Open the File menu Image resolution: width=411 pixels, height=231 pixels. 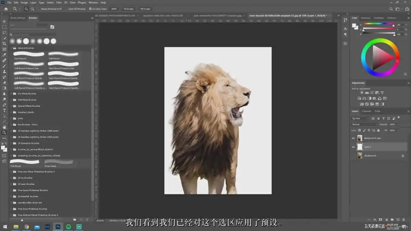[x=9, y=2]
